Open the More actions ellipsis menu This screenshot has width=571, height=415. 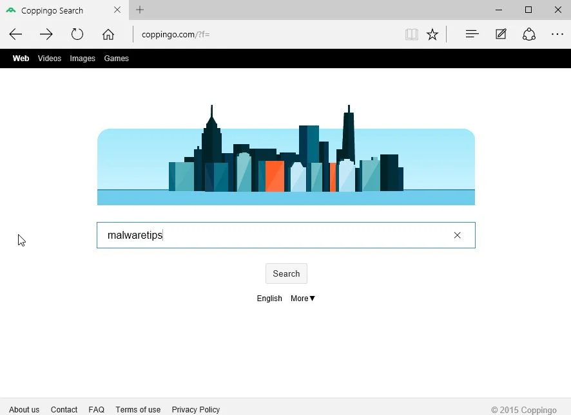pyautogui.click(x=557, y=34)
